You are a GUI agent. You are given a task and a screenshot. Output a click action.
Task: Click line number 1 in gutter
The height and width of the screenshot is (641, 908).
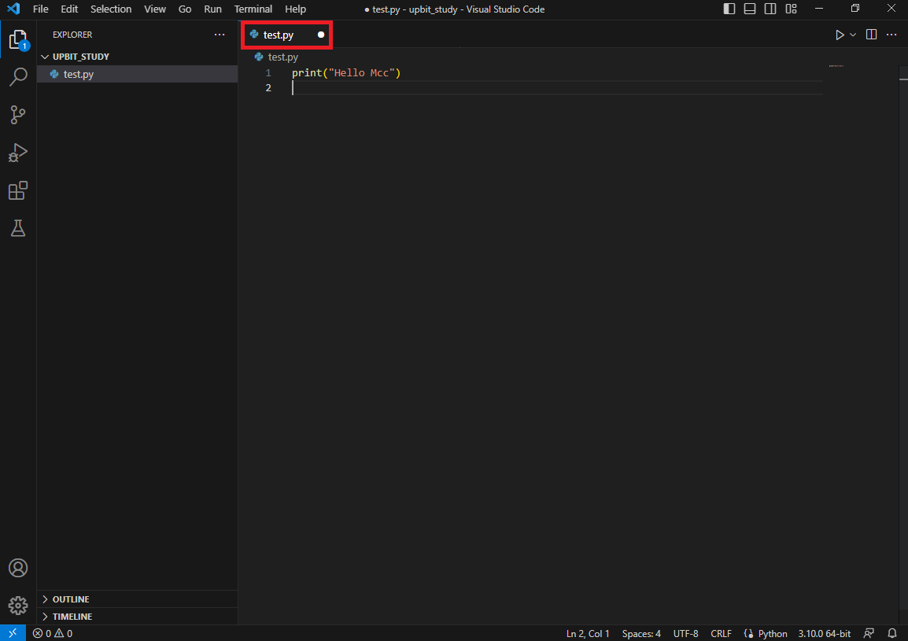268,73
